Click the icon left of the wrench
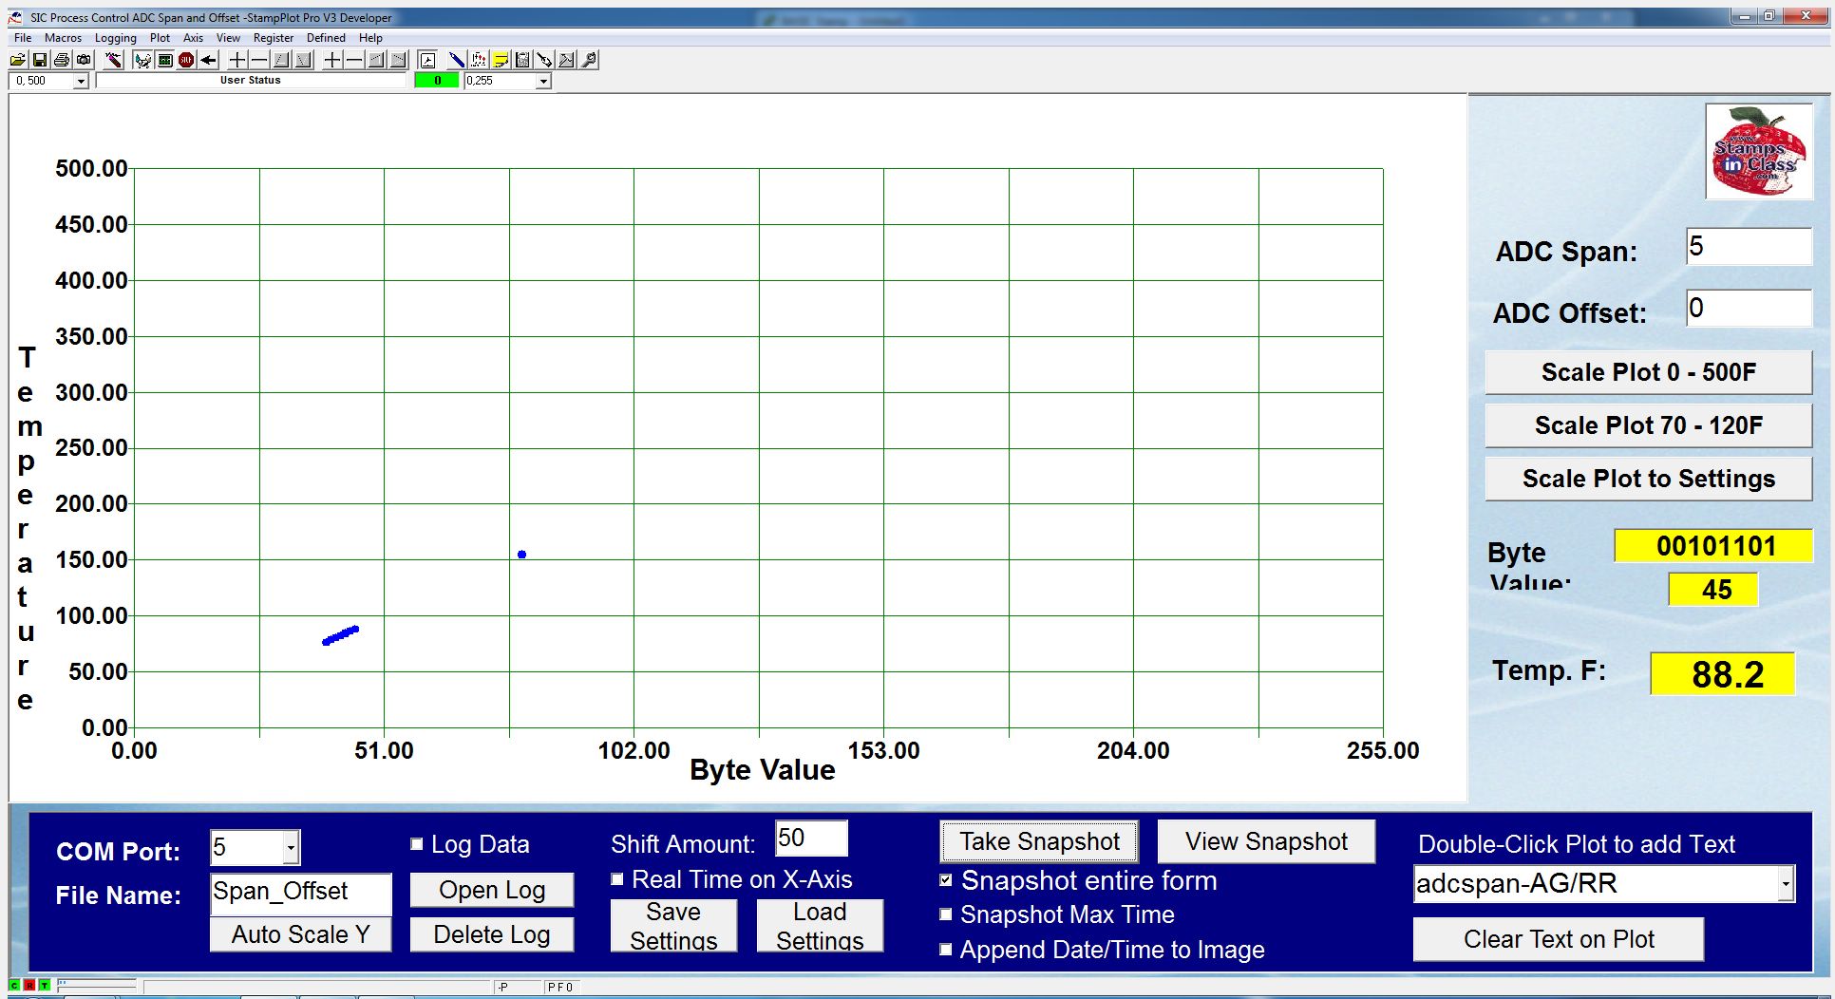Image resolution: width=1835 pixels, height=999 pixels. click(566, 60)
